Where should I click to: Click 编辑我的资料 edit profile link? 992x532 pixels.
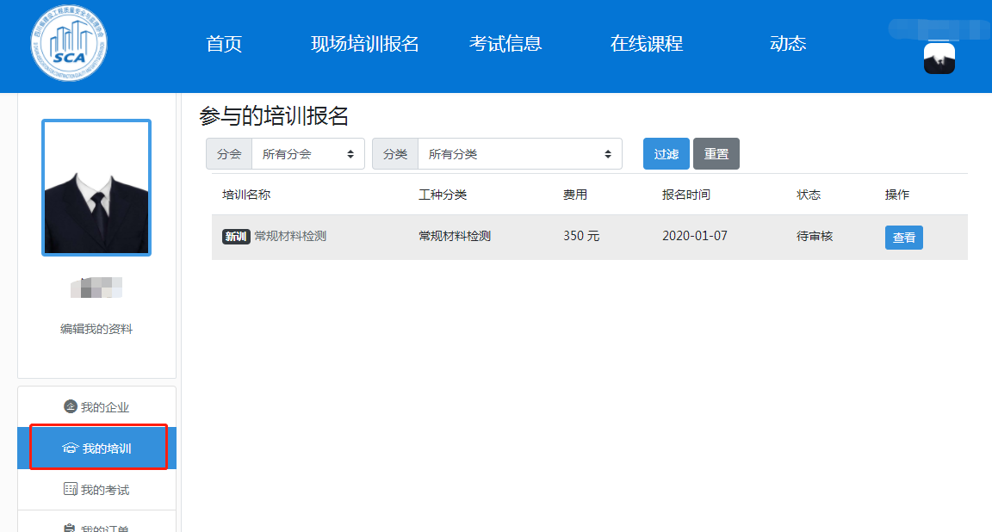click(96, 329)
